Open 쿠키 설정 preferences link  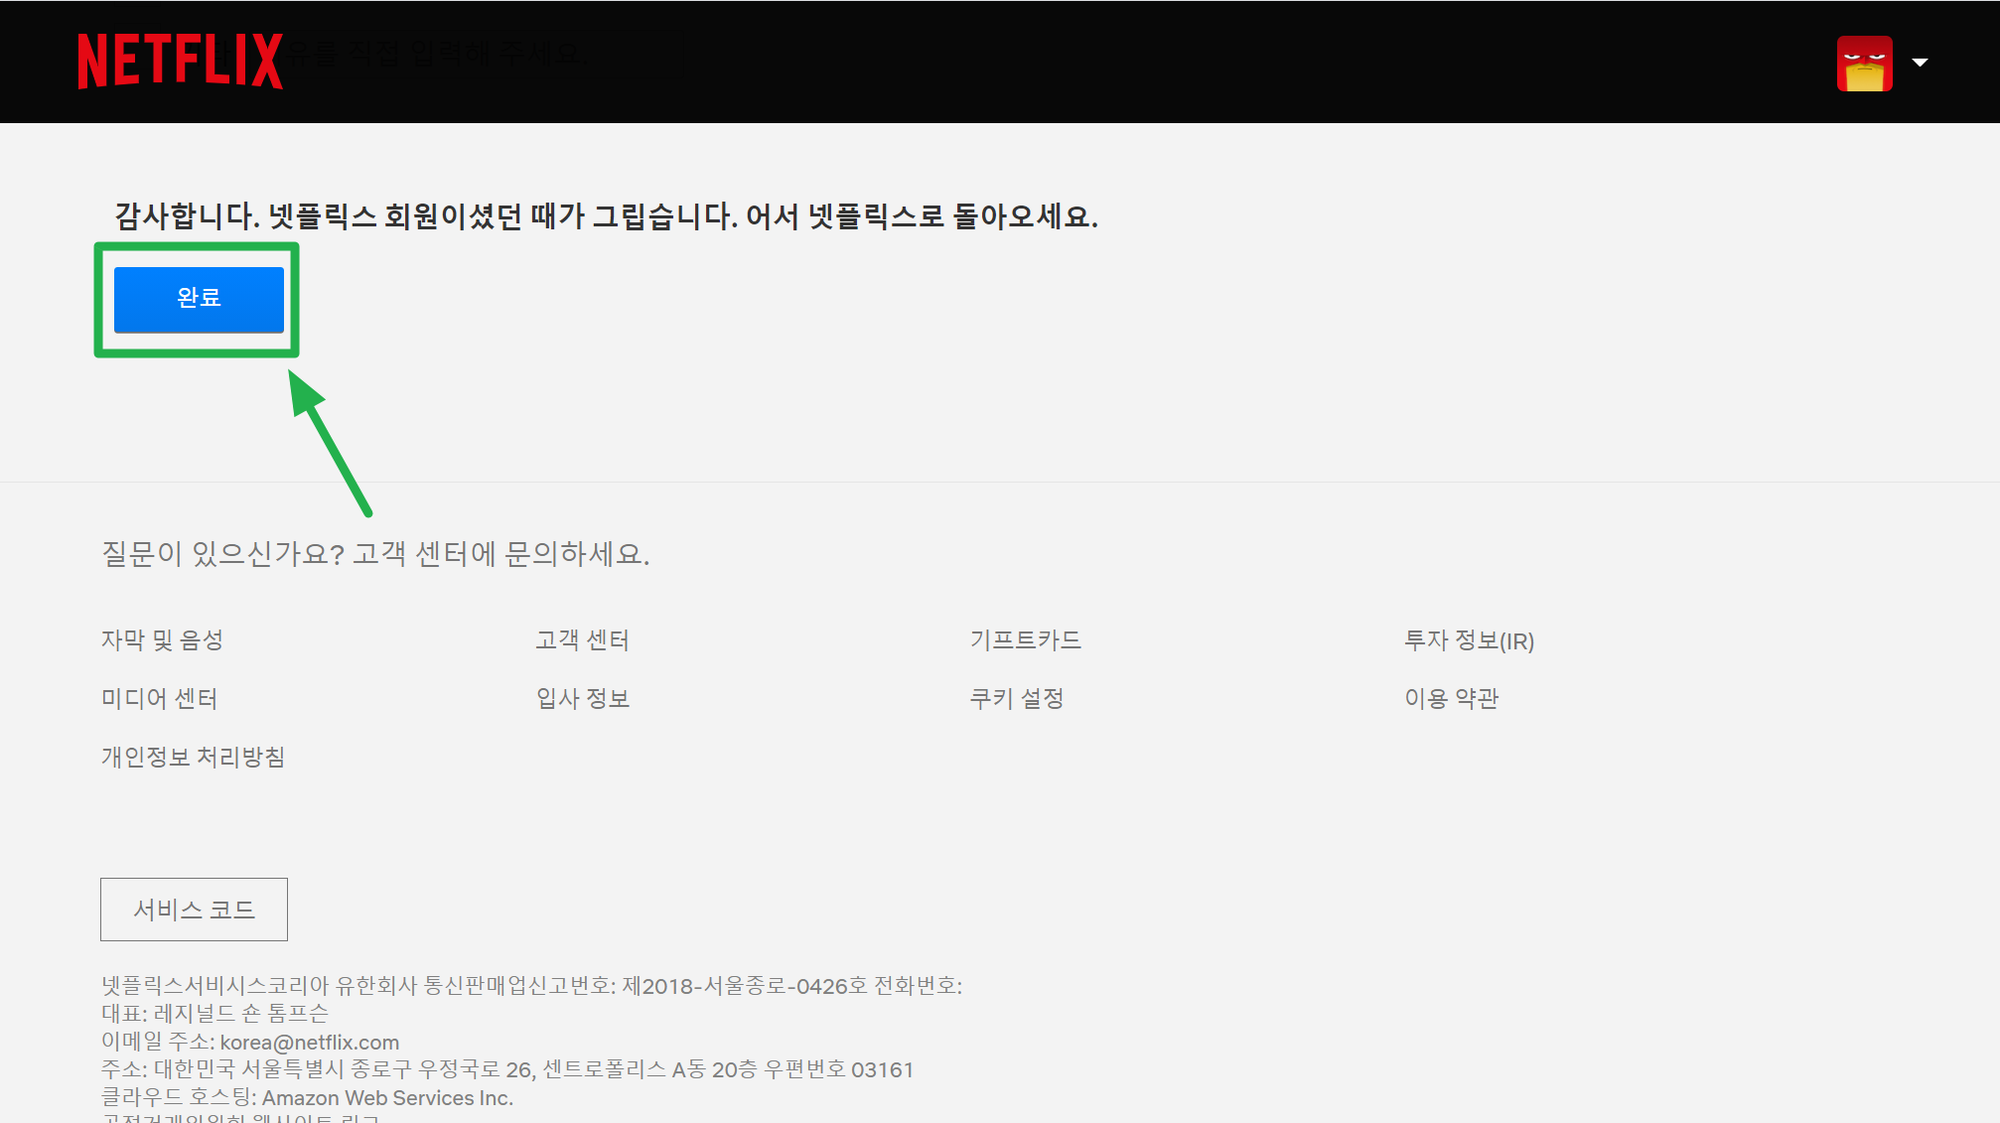tap(1016, 699)
